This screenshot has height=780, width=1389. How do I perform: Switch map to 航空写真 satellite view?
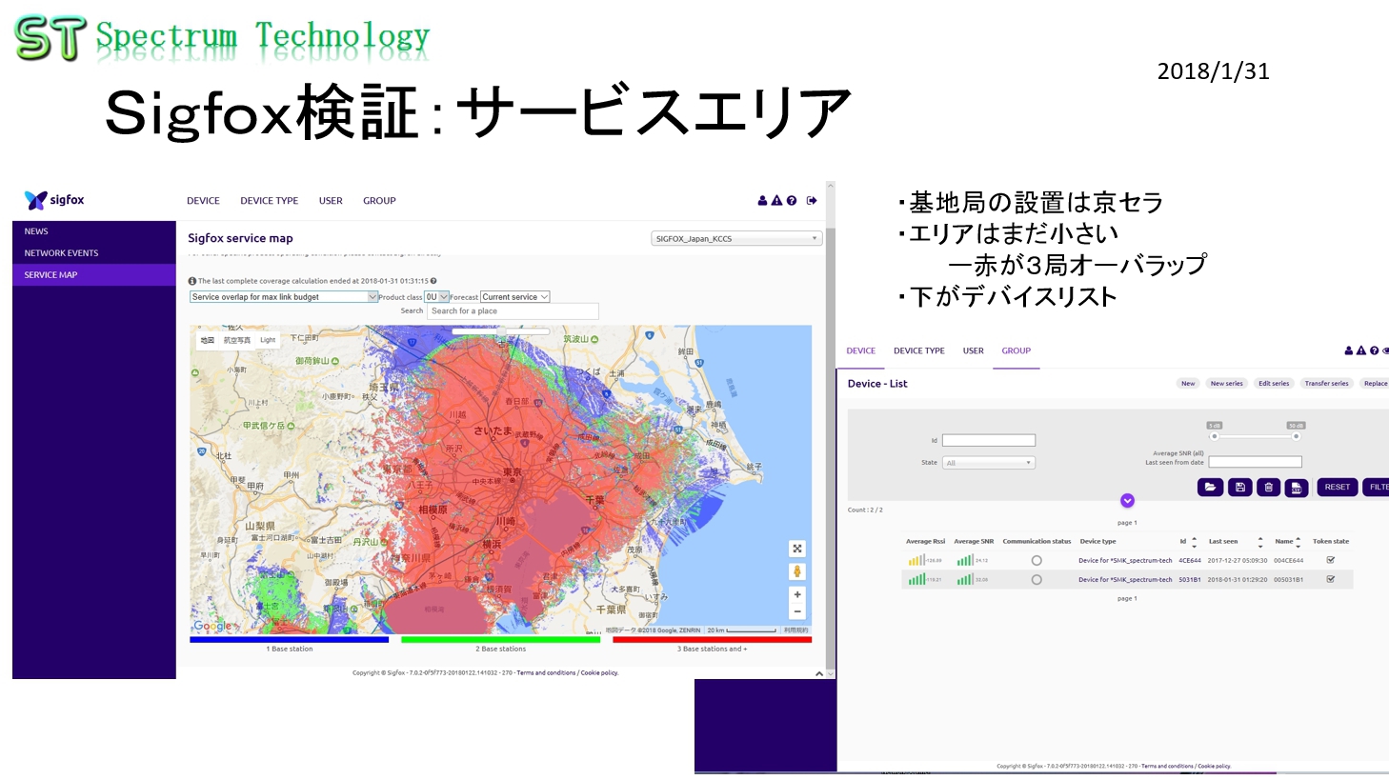tap(237, 340)
